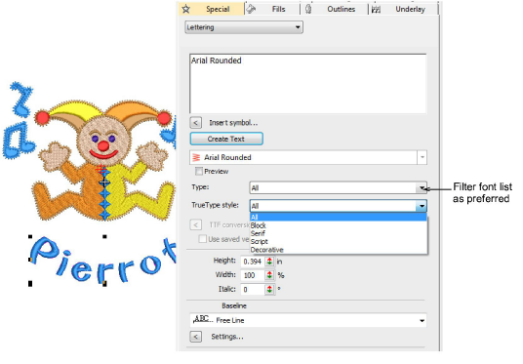The image size is (523, 364).
Task: Tick the Use saved checkbox
Action: pos(202,239)
